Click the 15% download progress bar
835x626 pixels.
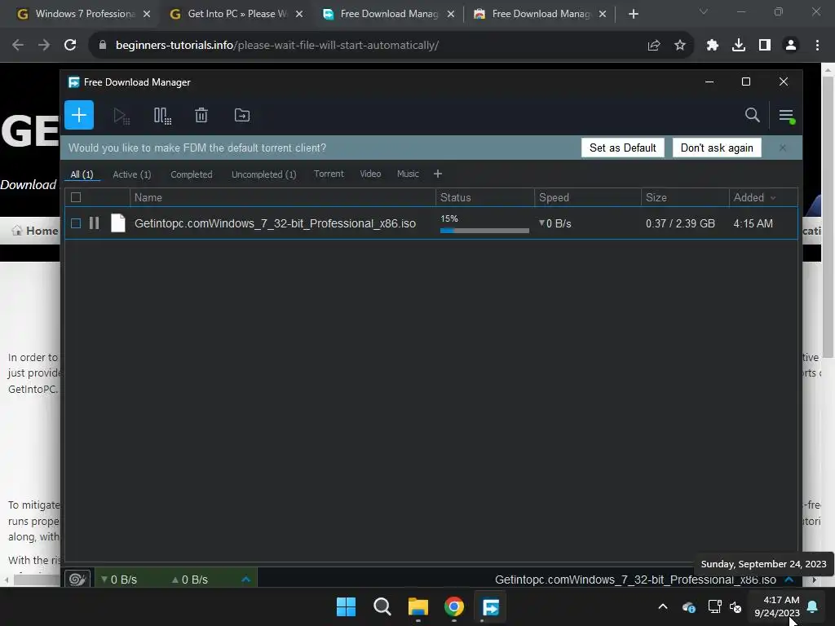(484, 231)
